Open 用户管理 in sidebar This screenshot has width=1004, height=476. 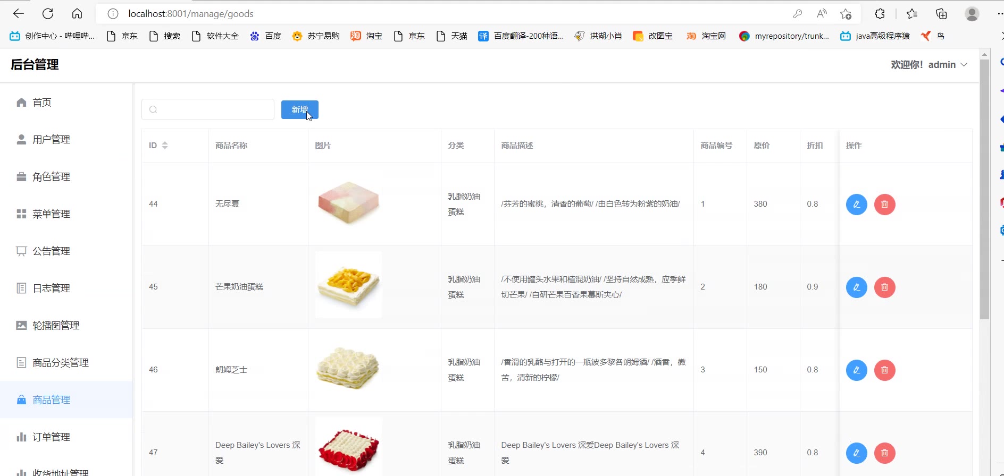click(66, 140)
